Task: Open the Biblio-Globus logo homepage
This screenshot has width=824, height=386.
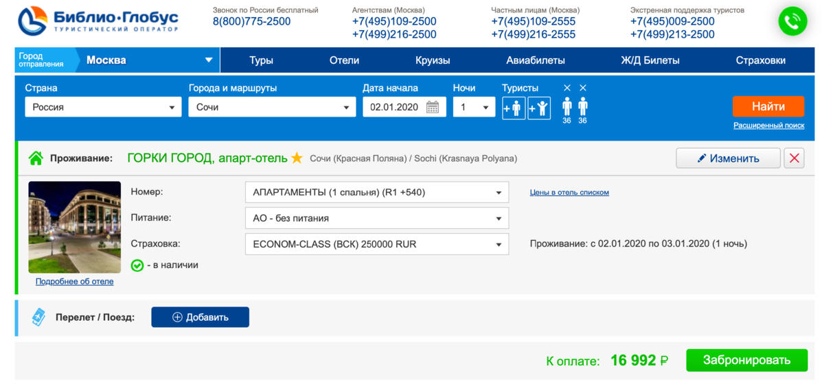Action: [98, 21]
